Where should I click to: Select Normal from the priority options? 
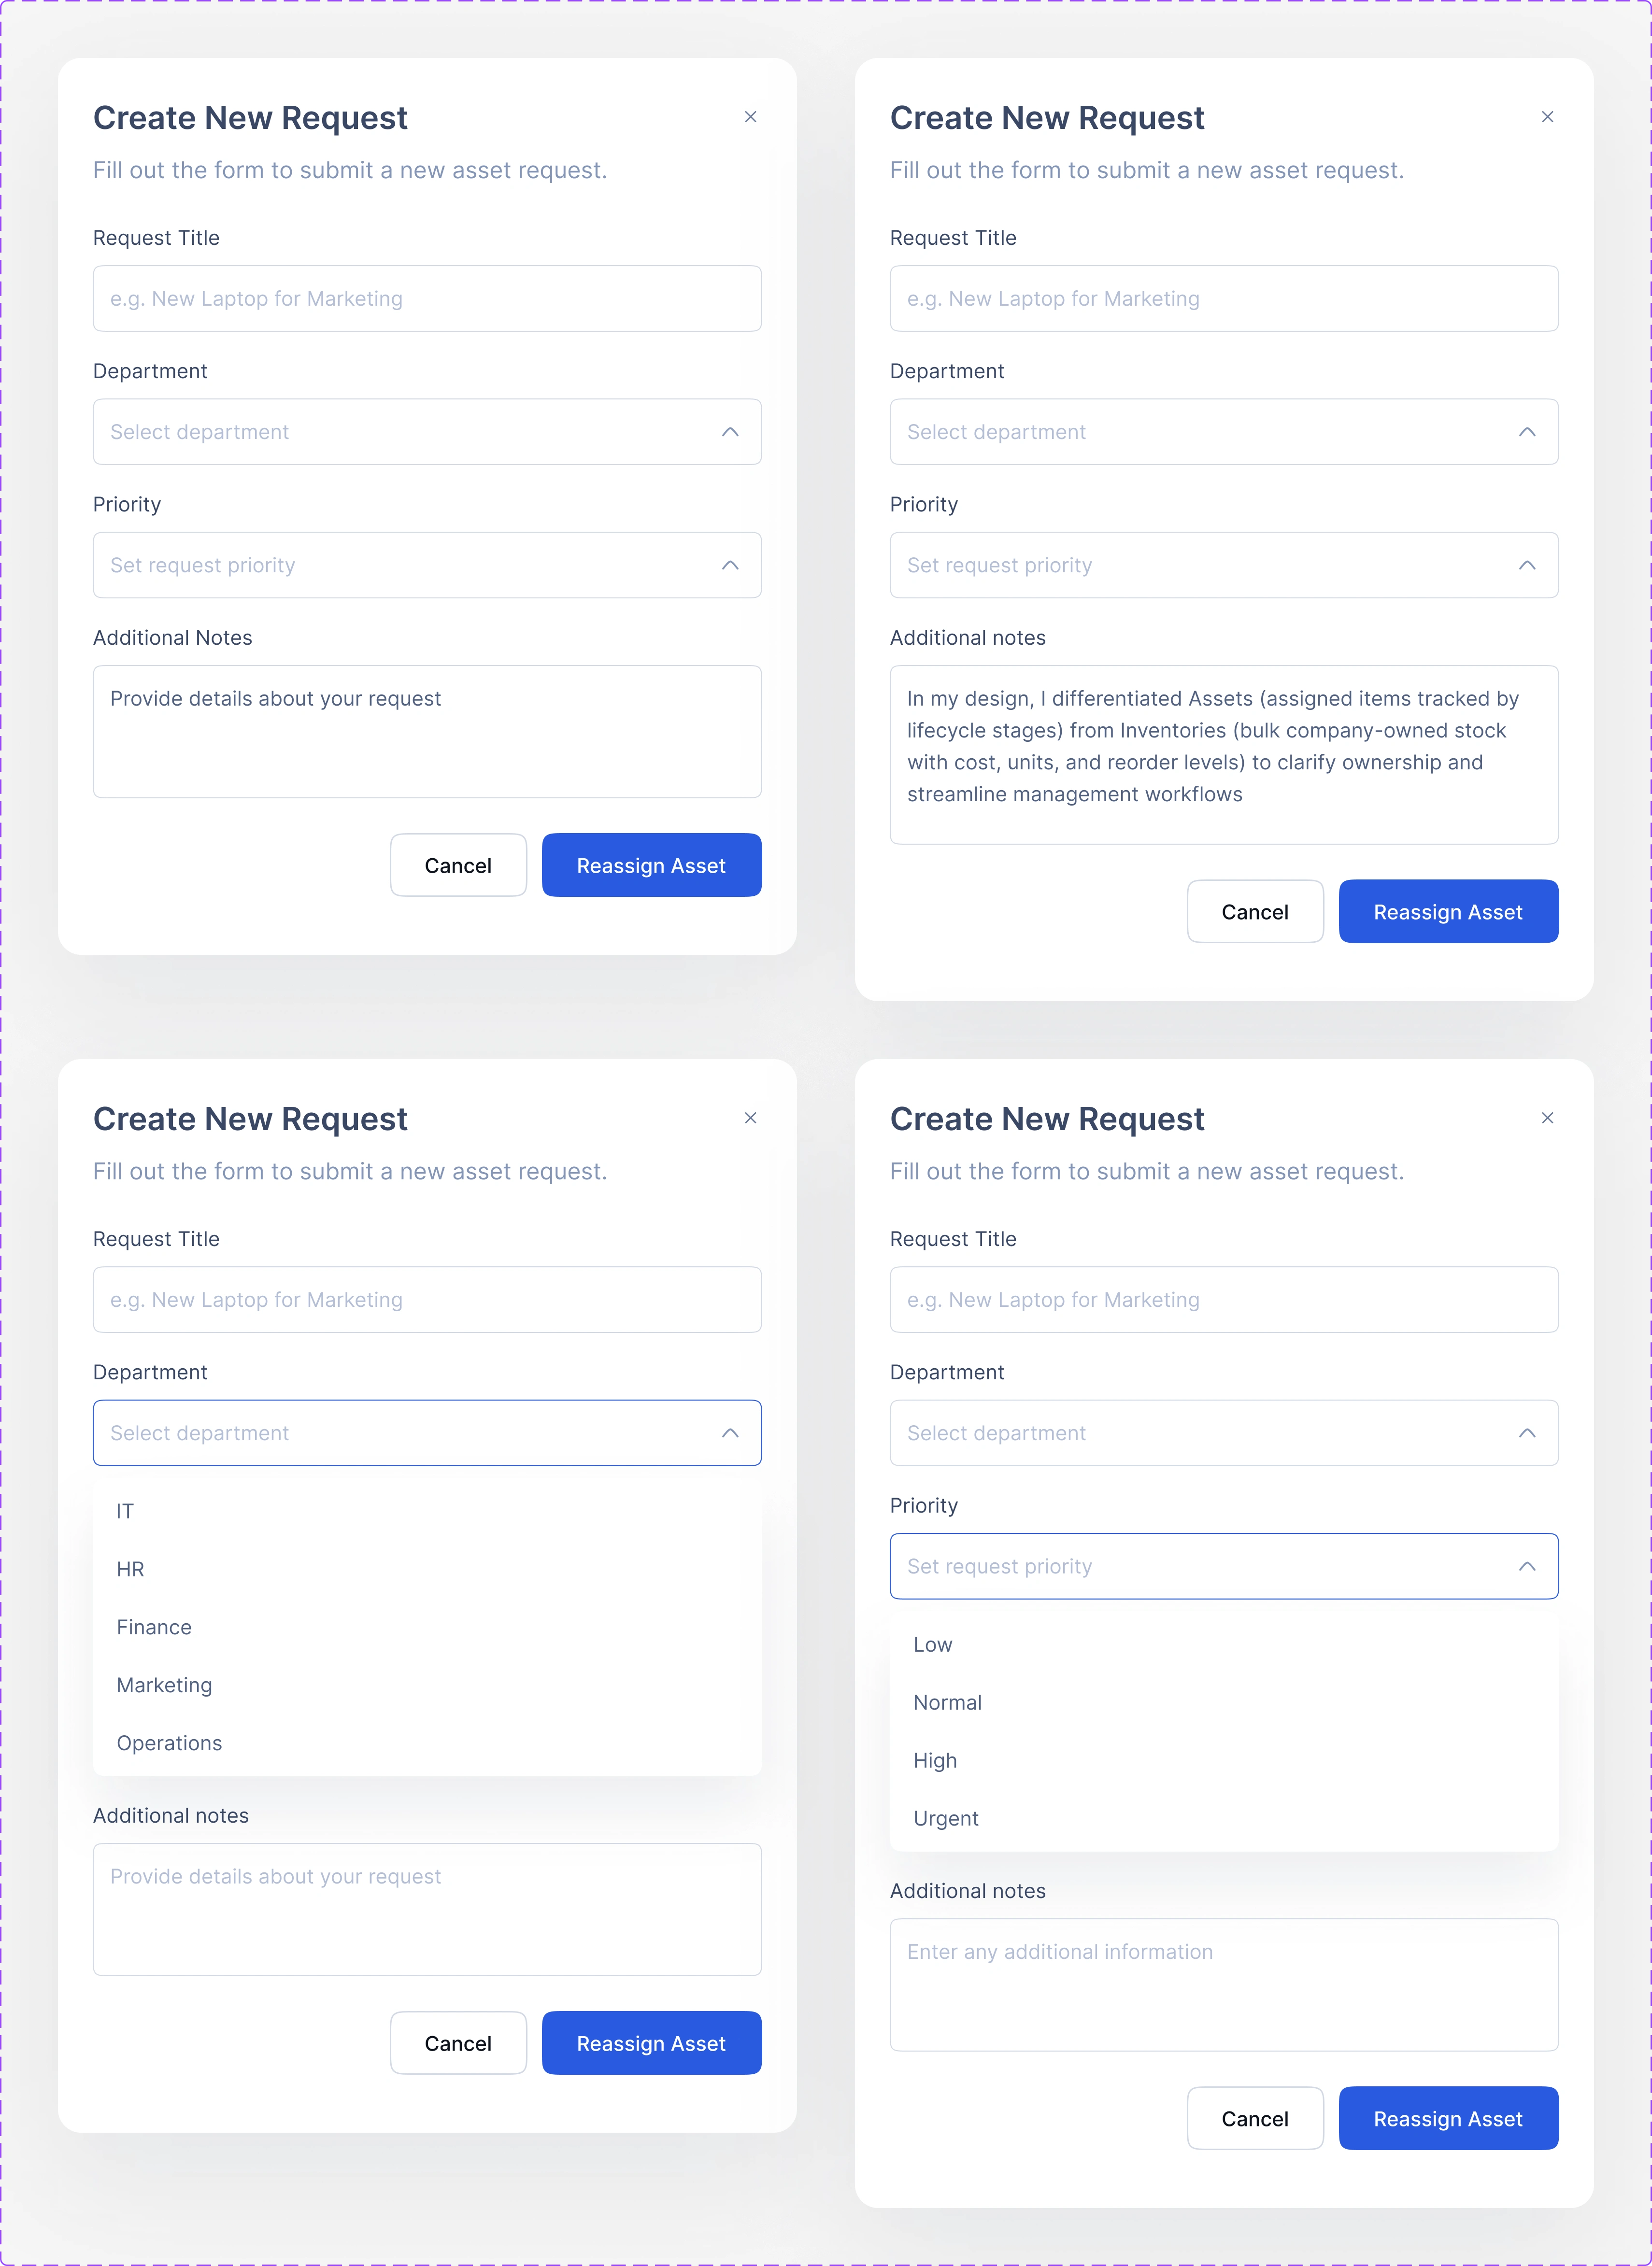1224,1702
